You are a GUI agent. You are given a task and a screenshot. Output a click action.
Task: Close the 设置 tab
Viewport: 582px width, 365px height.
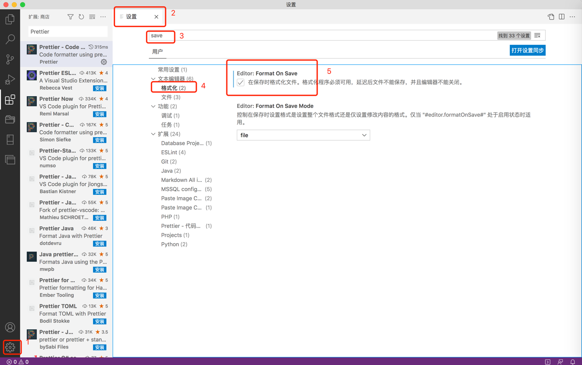tap(156, 17)
